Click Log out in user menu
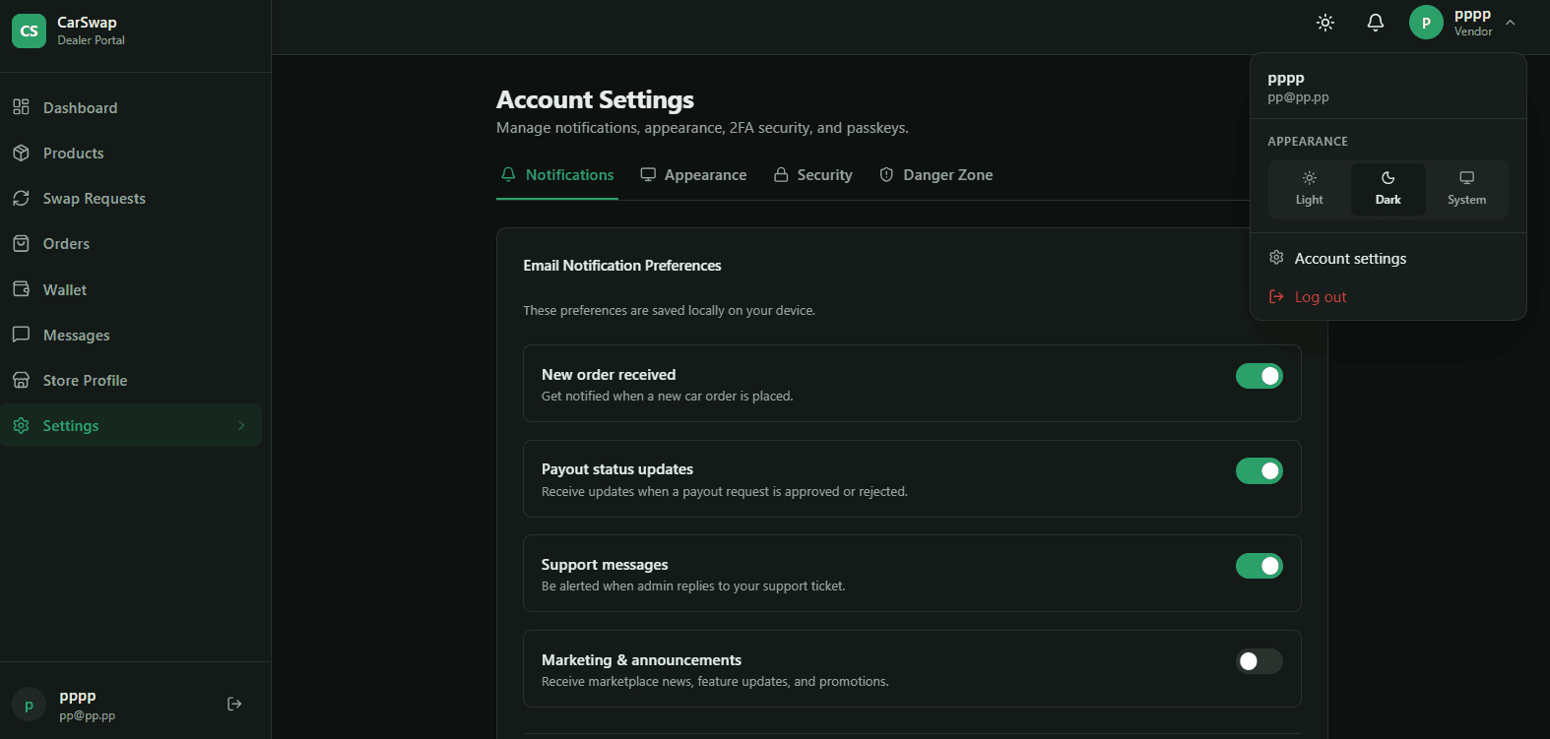The image size is (1550, 739). (x=1388, y=296)
